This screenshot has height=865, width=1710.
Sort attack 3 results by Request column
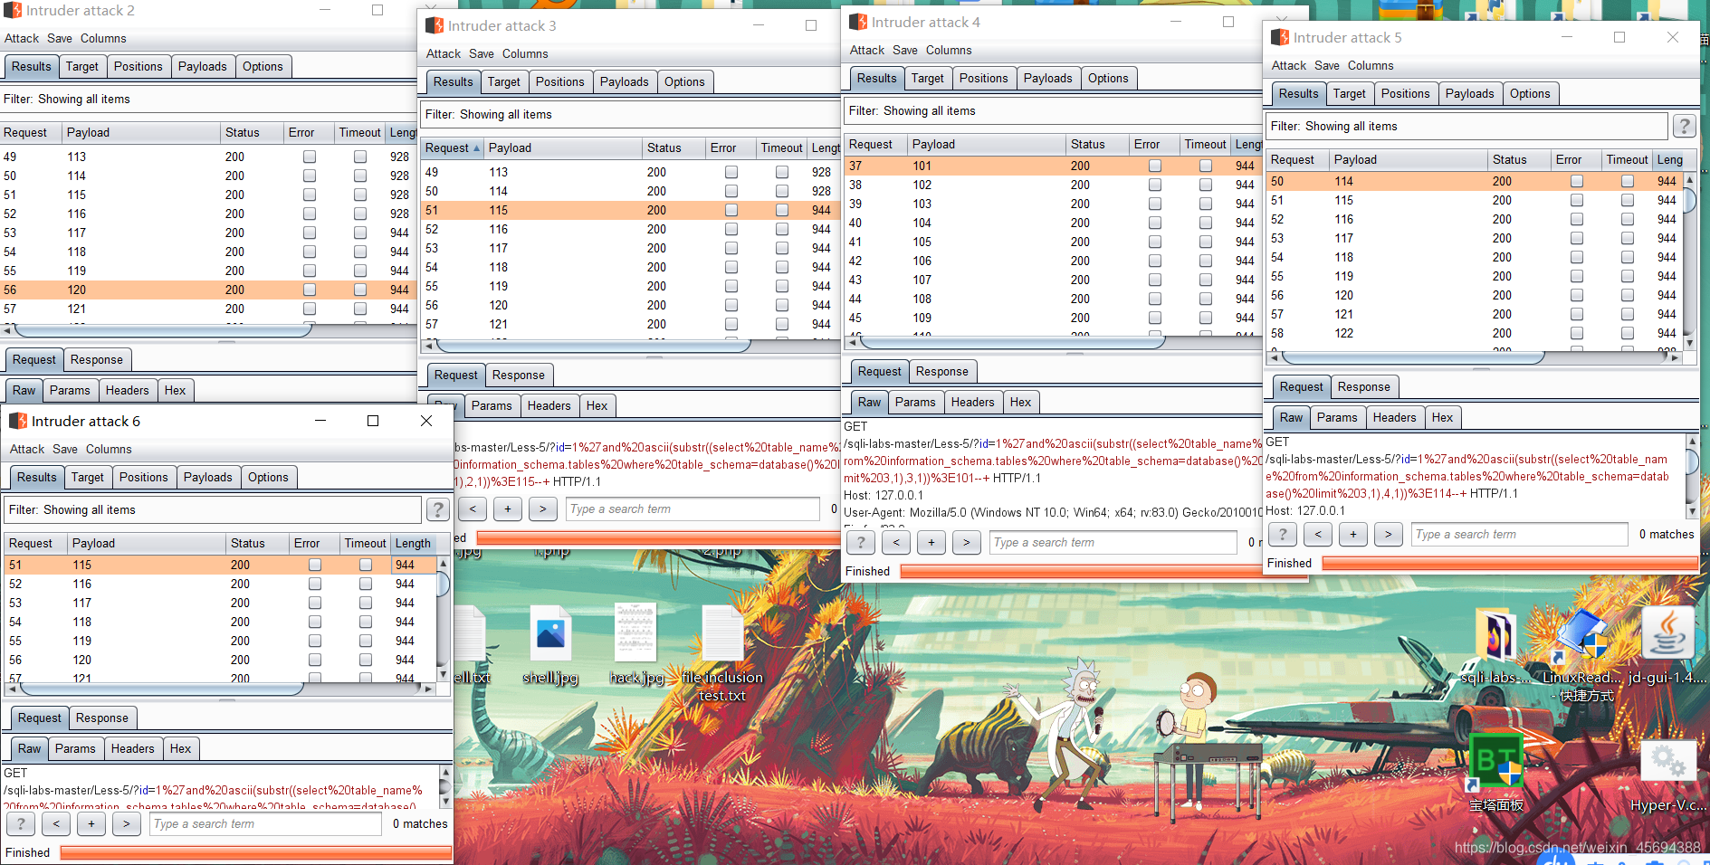pos(452,147)
